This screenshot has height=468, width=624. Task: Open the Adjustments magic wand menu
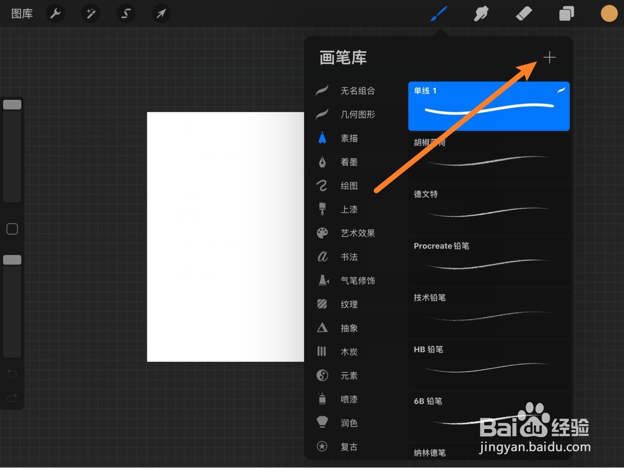coord(91,13)
